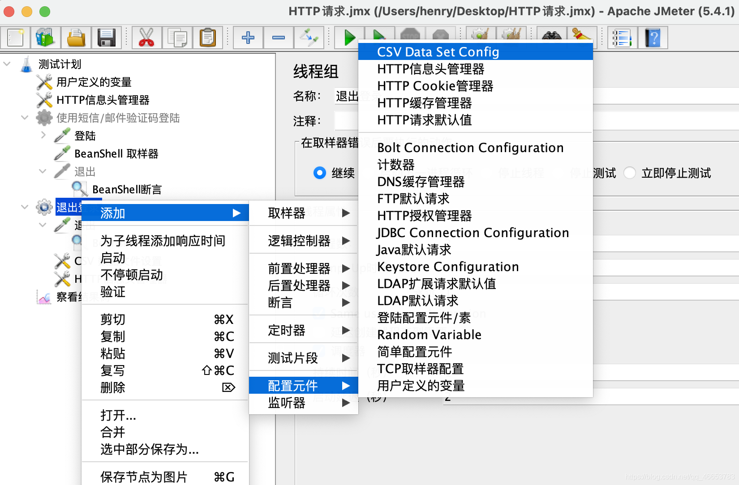
Task: Click 保存节点为图片 menu entry
Action: [x=165, y=477]
